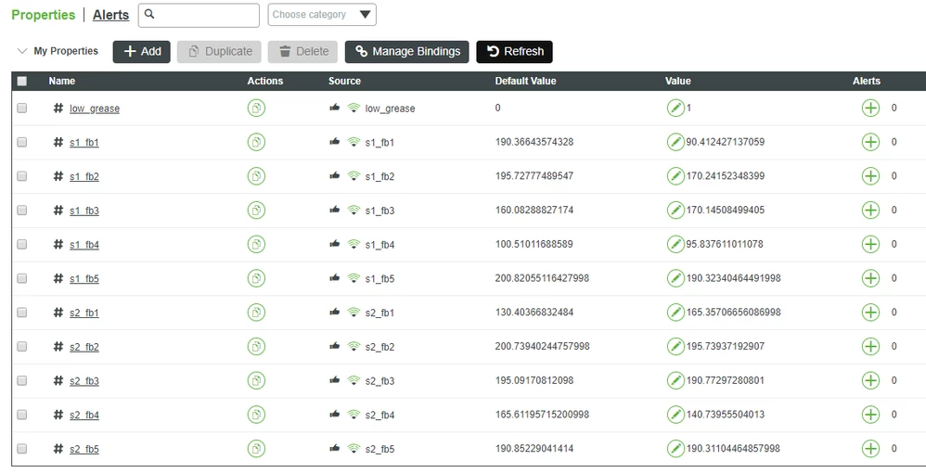The height and width of the screenshot is (473, 926).
Task: Edit the s2_fb4 value via pencil icon
Action: [x=675, y=415]
